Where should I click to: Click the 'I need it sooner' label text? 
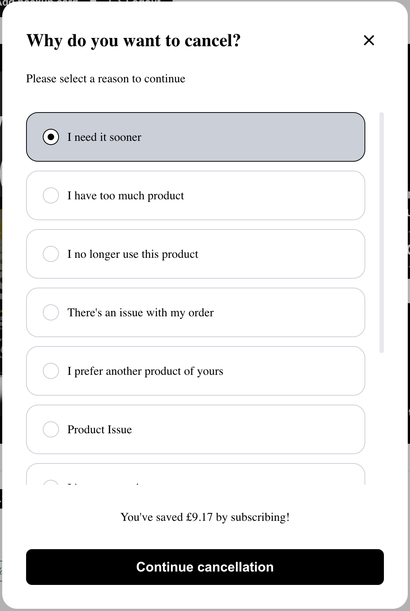104,137
